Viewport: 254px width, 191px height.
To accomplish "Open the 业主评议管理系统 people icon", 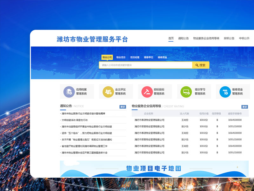I will coord(108,92).
